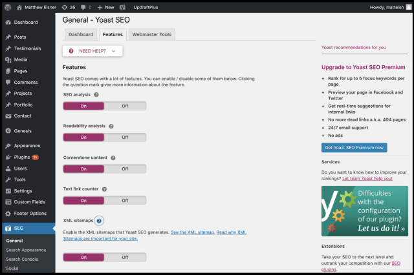Click the Comments bubble icon in sidebar
This screenshot has width=414, height=275.
point(8,82)
